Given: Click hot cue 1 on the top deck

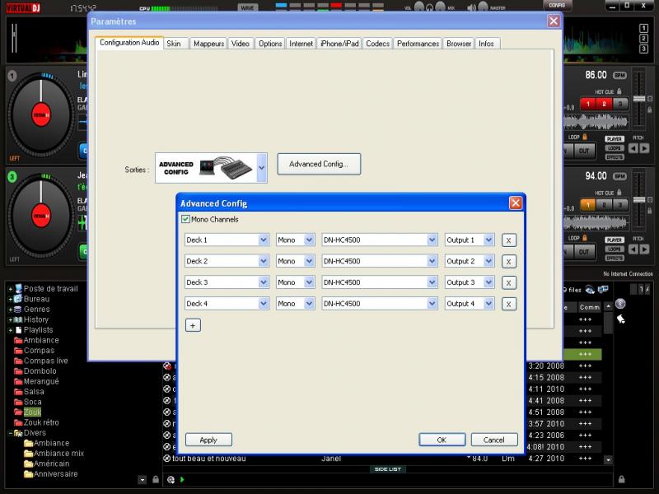Looking at the screenshot, I should click(588, 104).
